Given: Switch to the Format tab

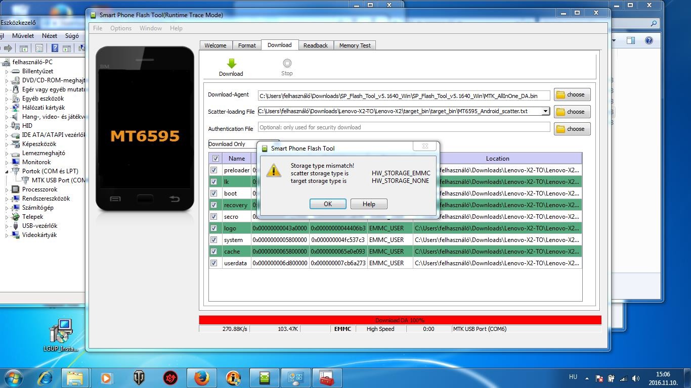Looking at the screenshot, I should [x=247, y=45].
